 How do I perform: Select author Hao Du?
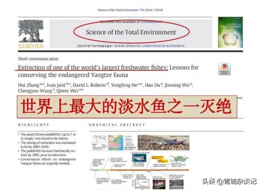[152, 85]
